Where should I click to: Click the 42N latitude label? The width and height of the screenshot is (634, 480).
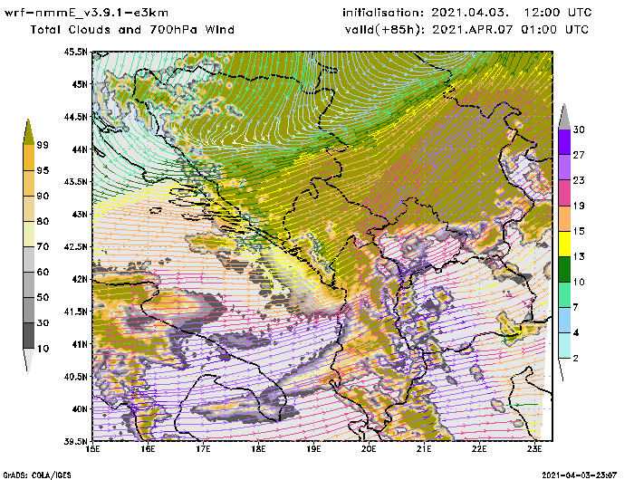80,279
